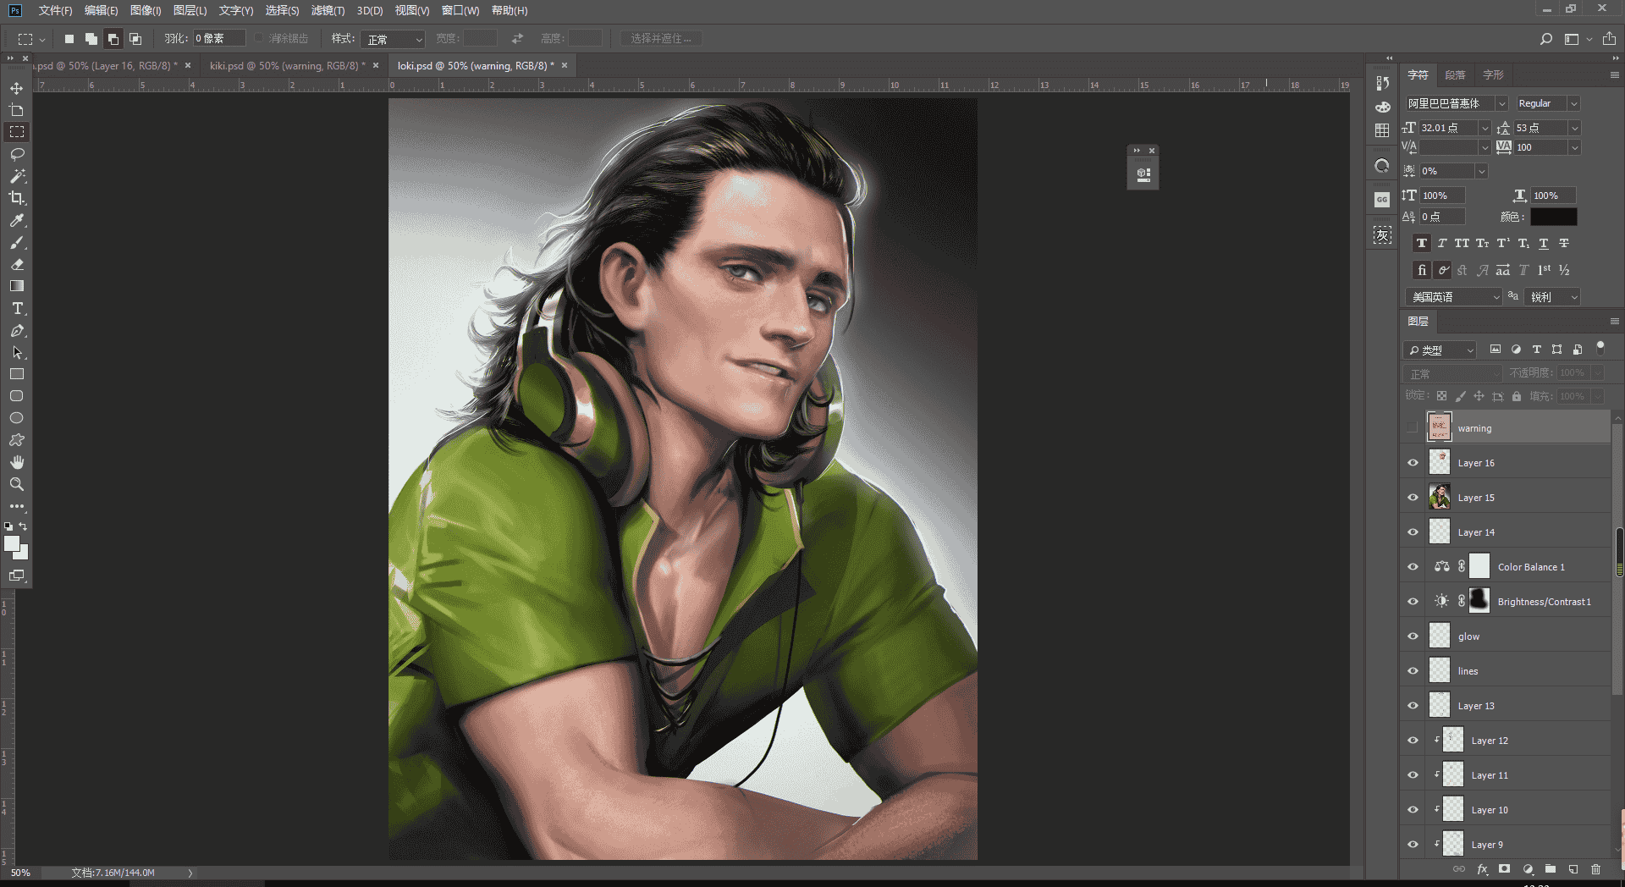1625x887 pixels.
Task: Hide Layer 16 visibility eye
Action: coord(1413,463)
